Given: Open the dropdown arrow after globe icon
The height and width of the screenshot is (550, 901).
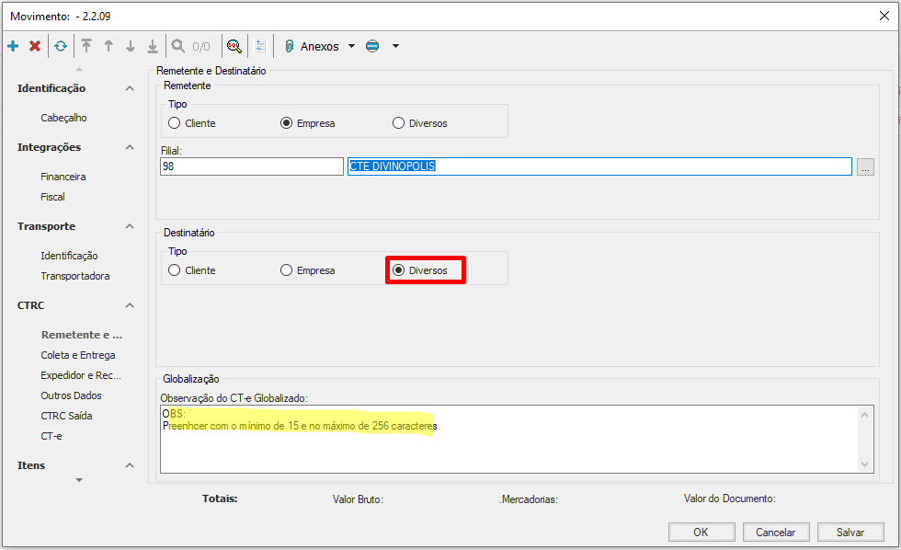Looking at the screenshot, I should pos(395,46).
